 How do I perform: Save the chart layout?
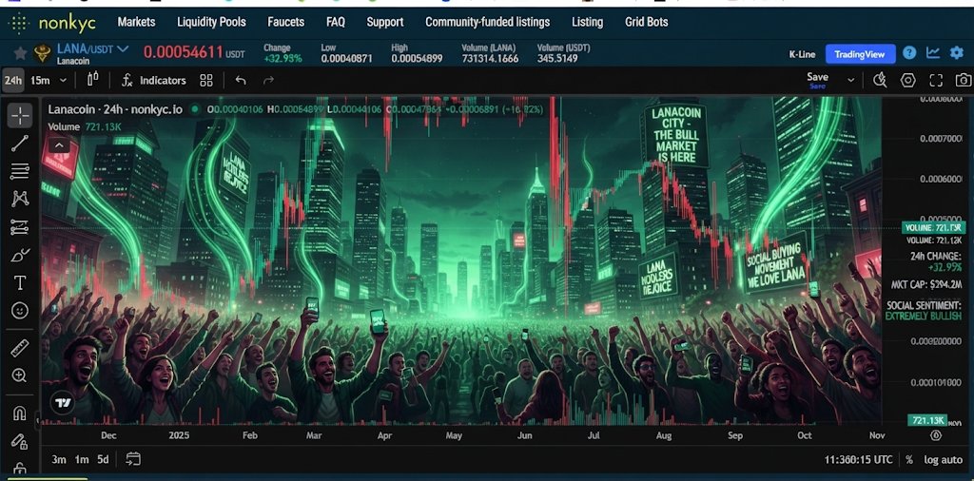(x=817, y=80)
